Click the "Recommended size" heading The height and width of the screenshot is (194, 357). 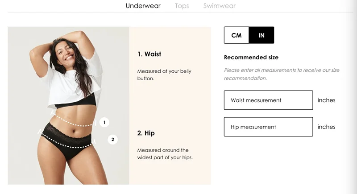pos(251,58)
